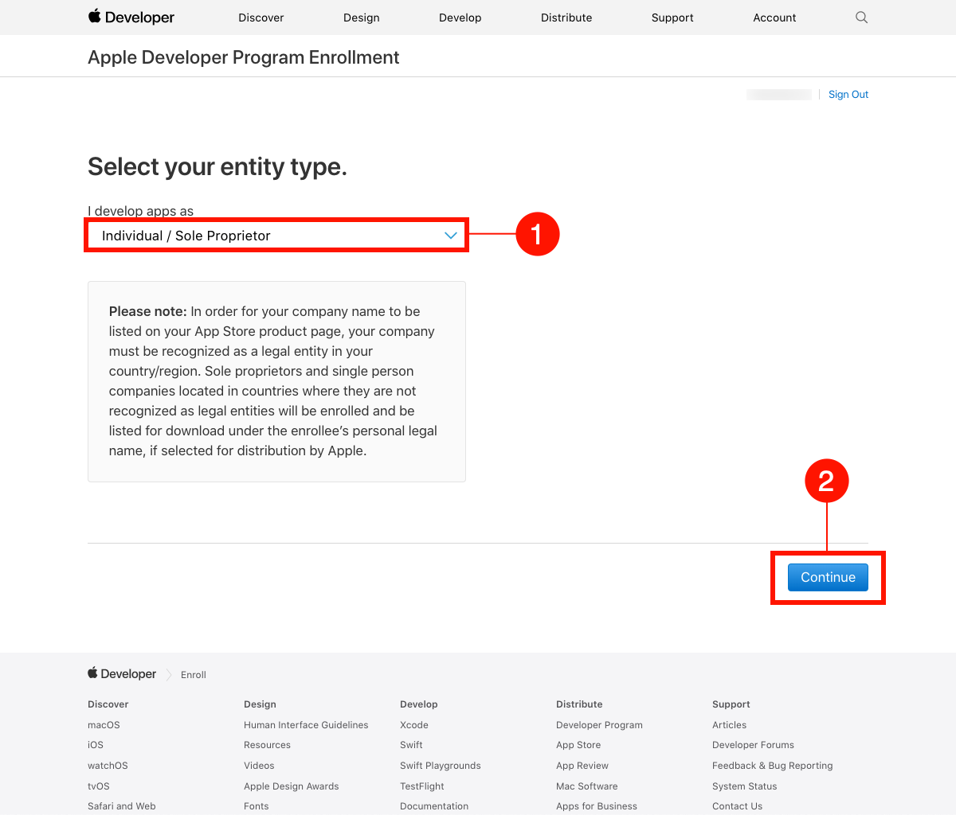Select Distribute in the top navigation

[x=566, y=18]
